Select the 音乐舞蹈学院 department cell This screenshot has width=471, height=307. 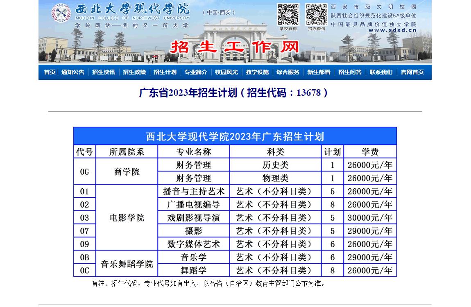pos(127,264)
